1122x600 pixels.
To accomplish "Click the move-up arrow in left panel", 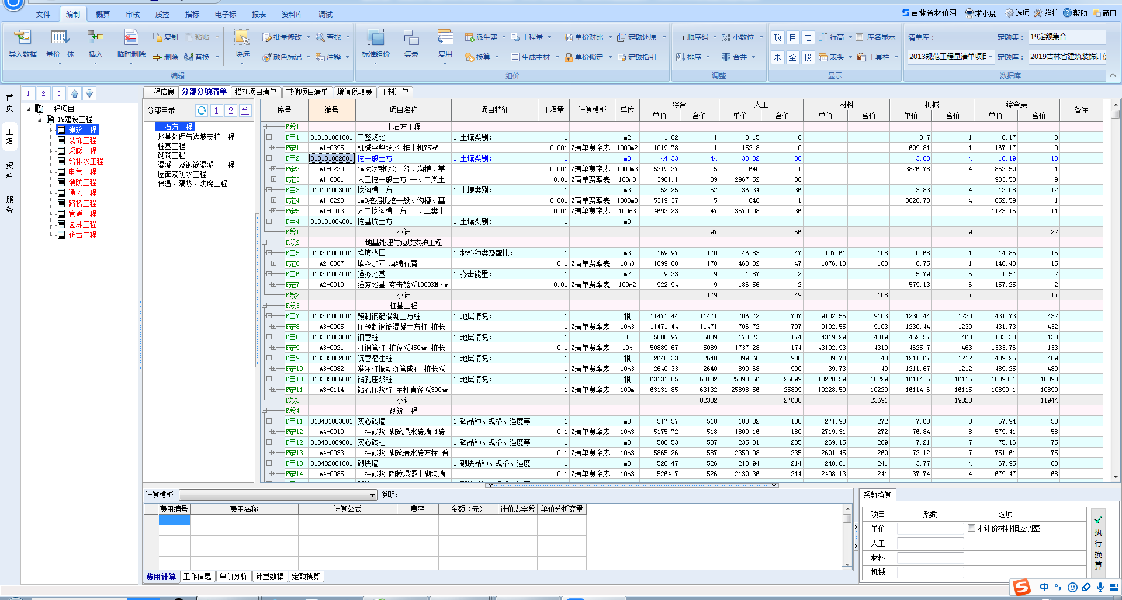I will (x=75, y=93).
